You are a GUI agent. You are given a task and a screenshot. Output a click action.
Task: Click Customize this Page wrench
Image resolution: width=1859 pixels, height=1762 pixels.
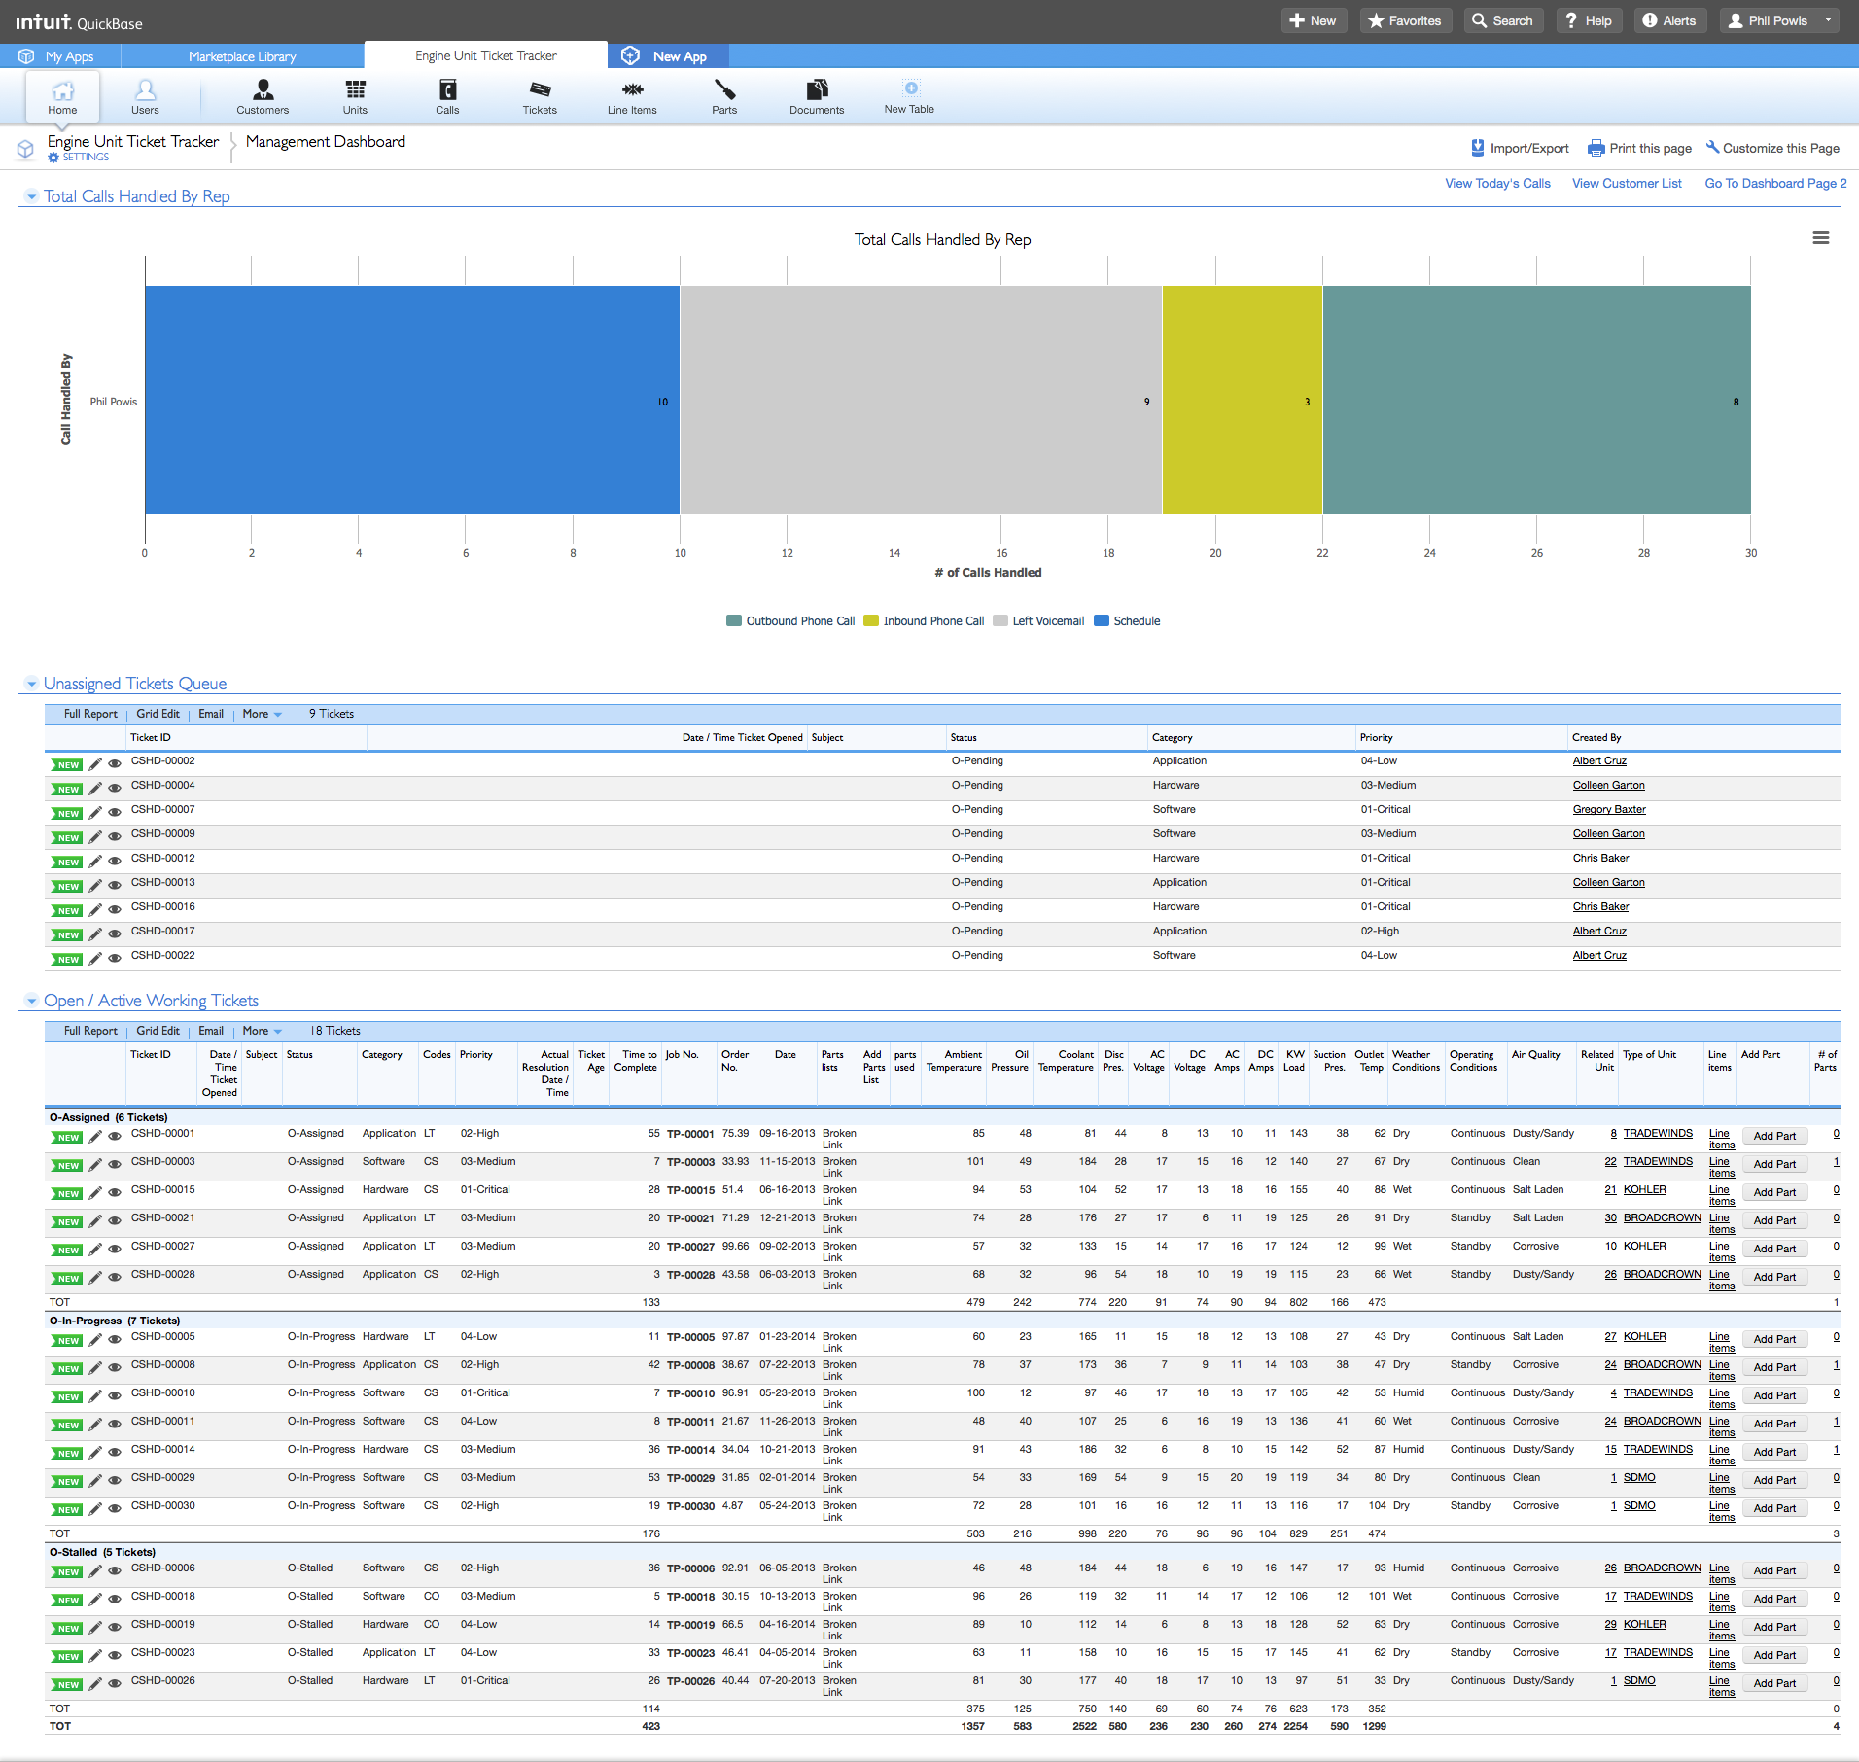point(1713,147)
